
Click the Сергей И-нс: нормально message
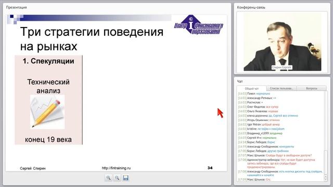point(258,138)
